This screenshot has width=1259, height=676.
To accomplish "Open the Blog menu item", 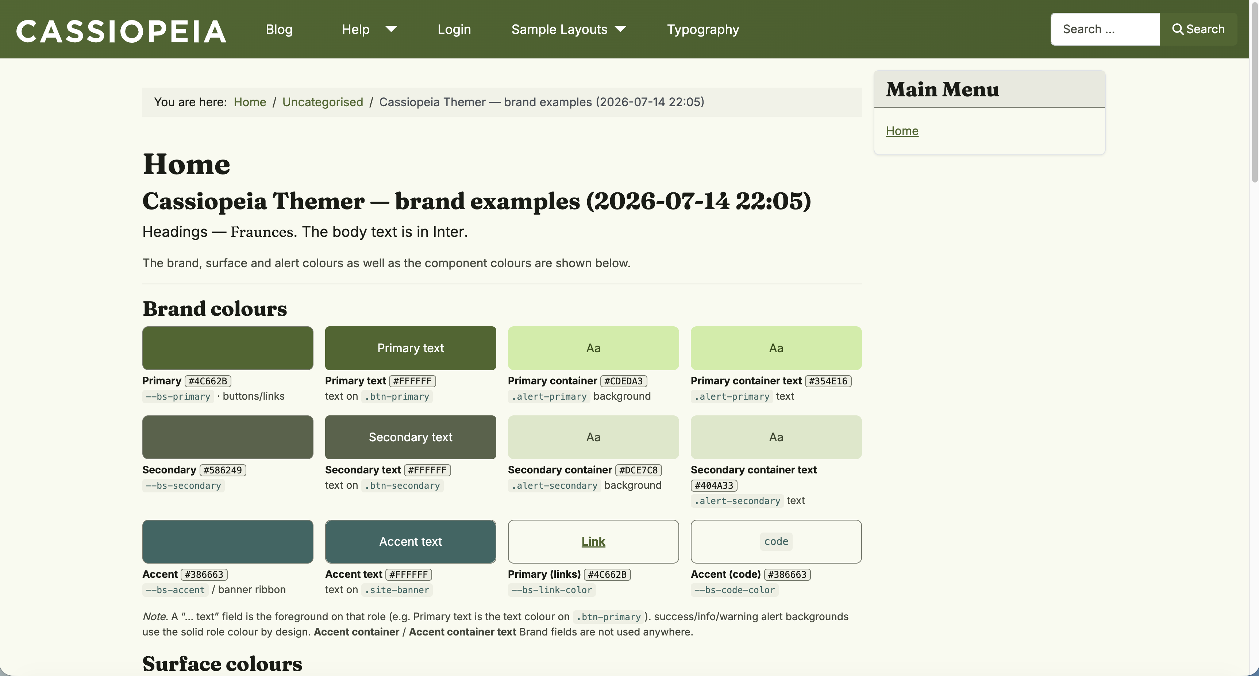I will [279, 29].
